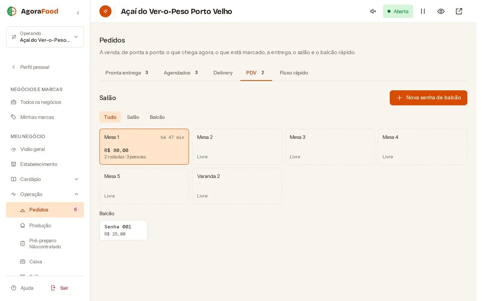This screenshot has height=301, width=482.
Task: Pause orders with the pause icon
Action: click(x=423, y=11)
